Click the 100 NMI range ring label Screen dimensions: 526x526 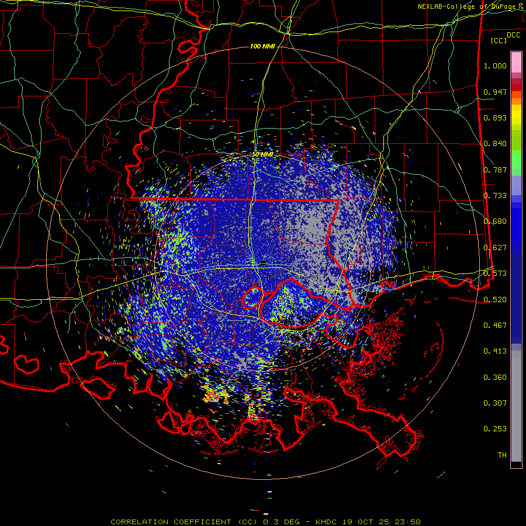pyautogui.click(x=262, y=46)
